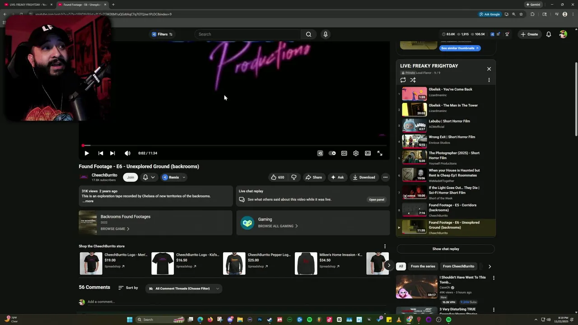Select the All chip
578x325 pixels.
pos(401,266)
